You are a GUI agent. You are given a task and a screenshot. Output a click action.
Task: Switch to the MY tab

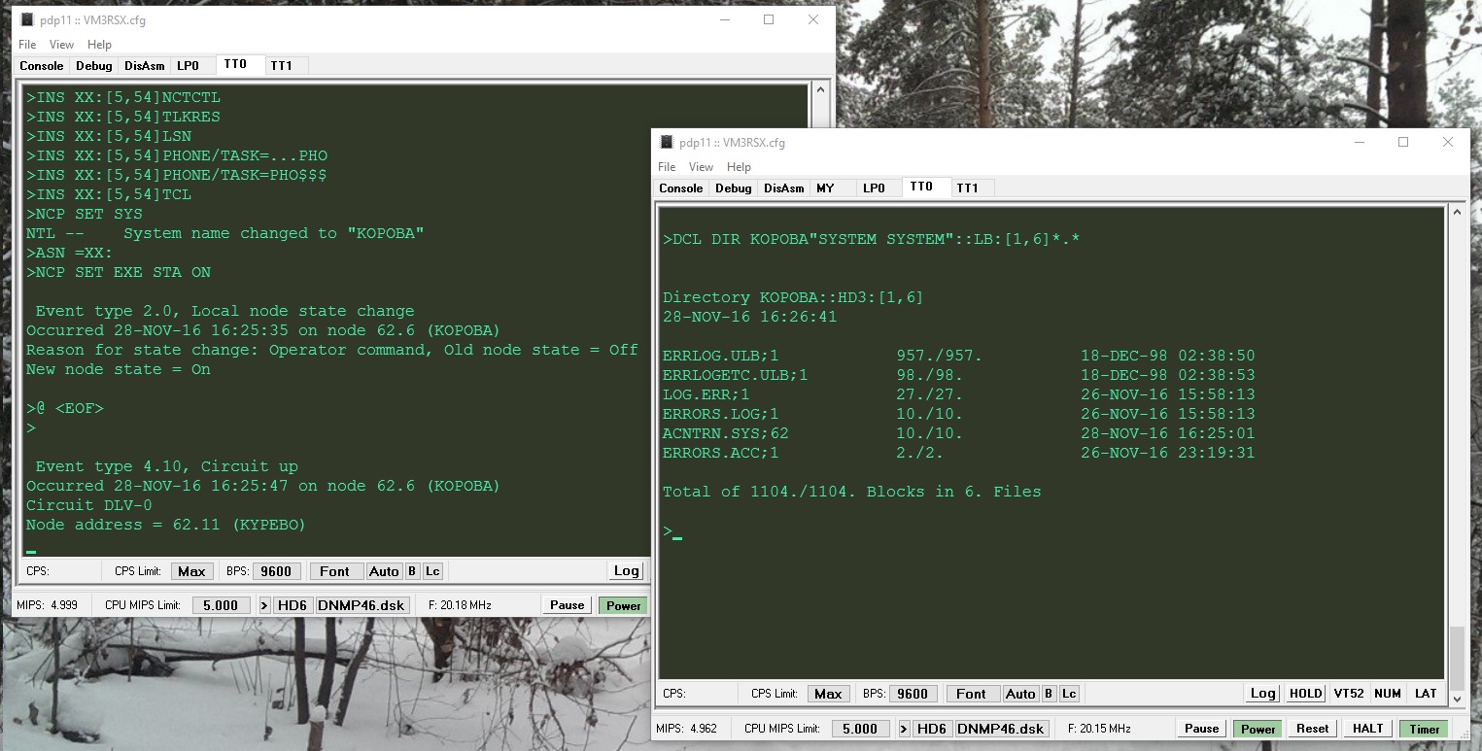(825, 188)
